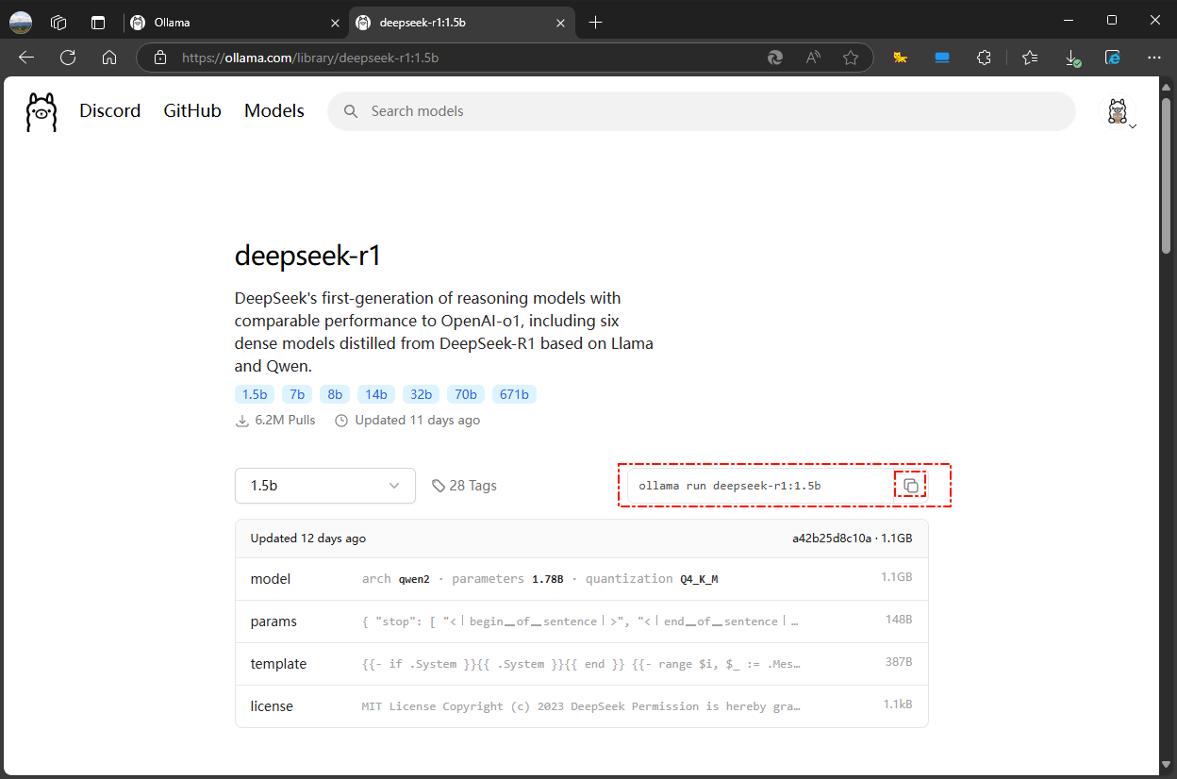Expand the avatar menu chevron

pos(1133,125)
